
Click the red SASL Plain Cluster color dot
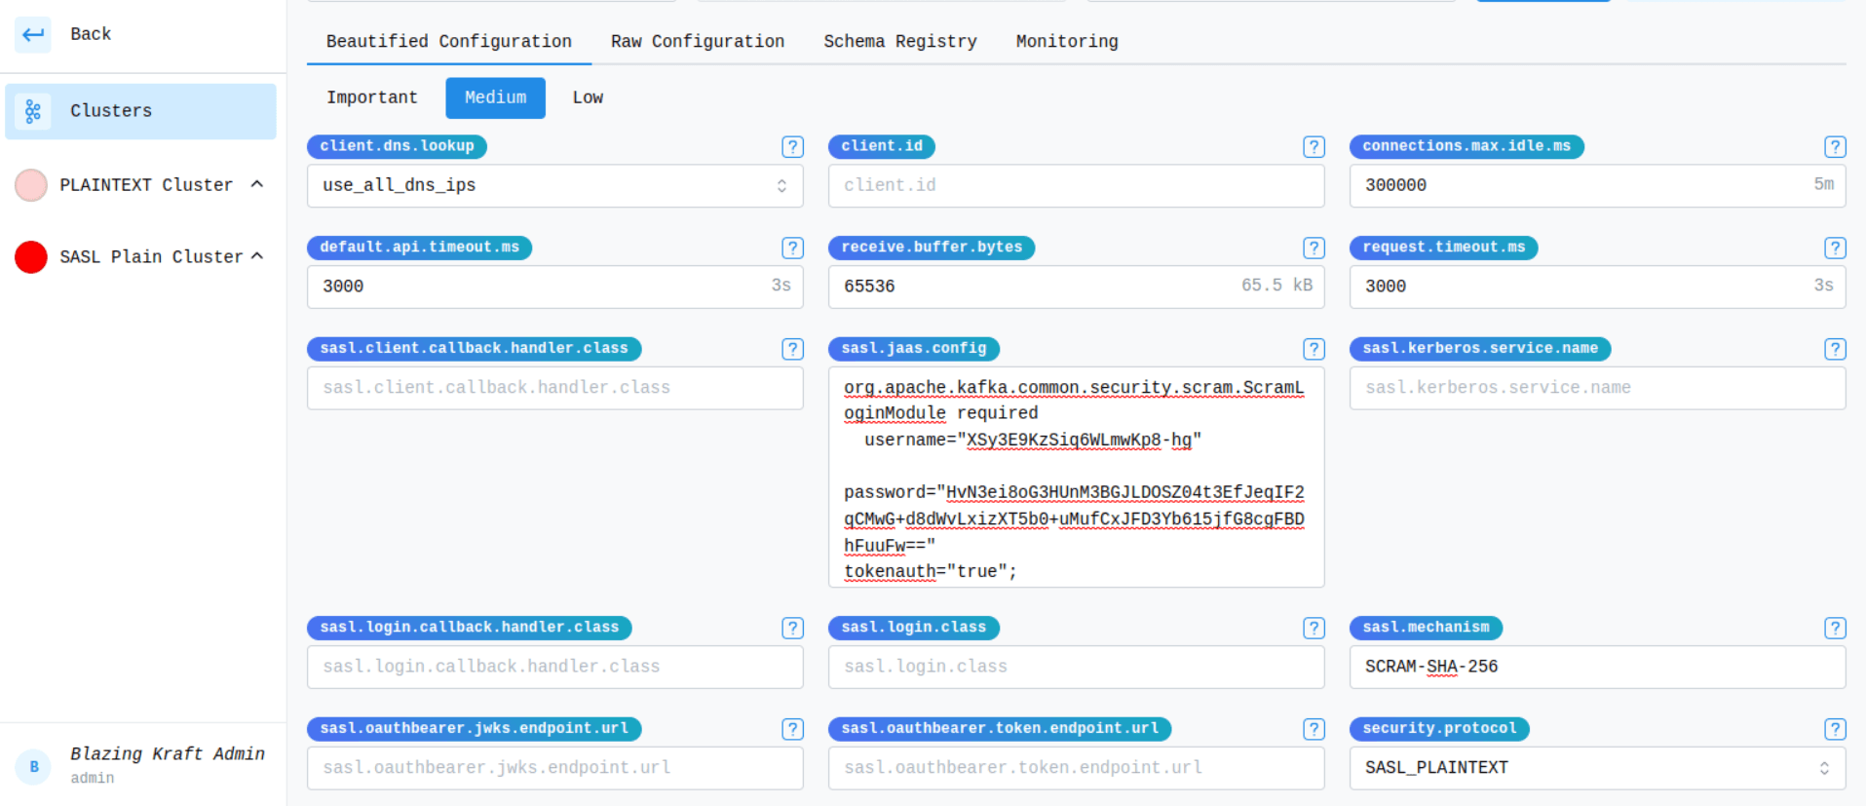point(31,256)
